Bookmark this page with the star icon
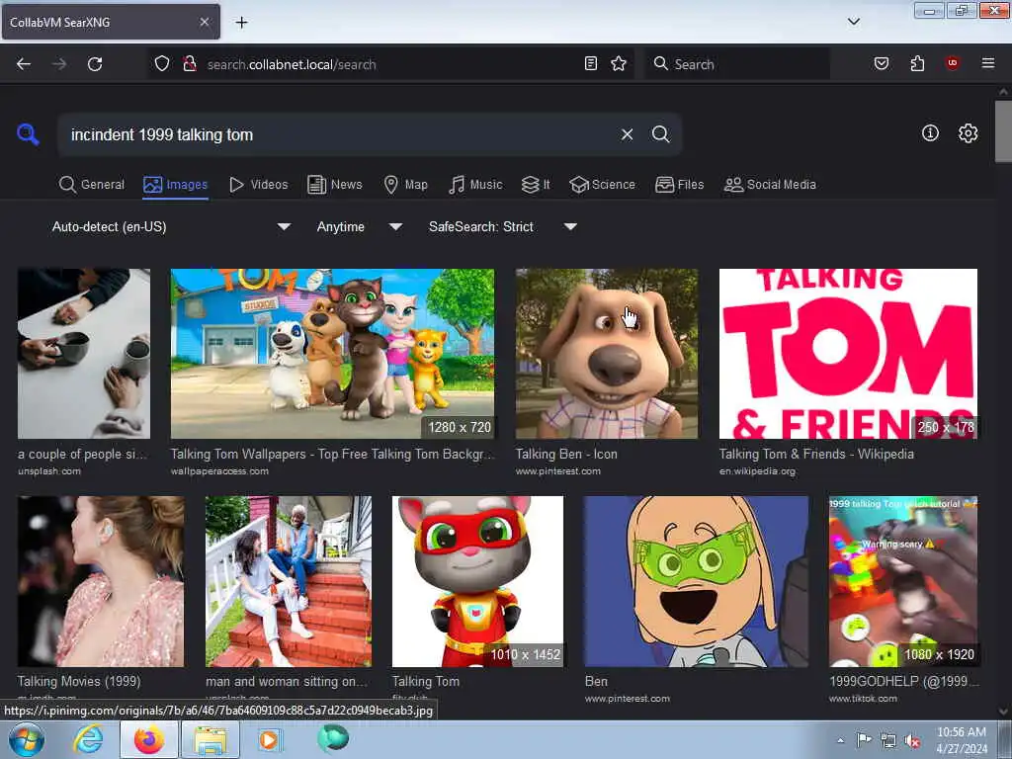Screen dimensions: 1012x759 click(x=619, y=64)
